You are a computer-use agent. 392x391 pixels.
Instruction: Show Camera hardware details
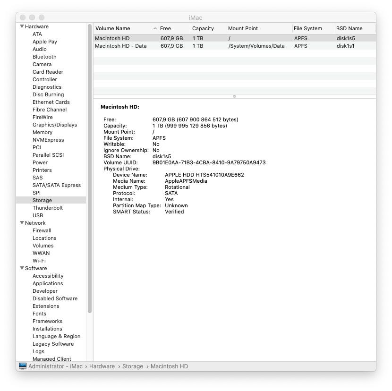click(x=42, y=64)
